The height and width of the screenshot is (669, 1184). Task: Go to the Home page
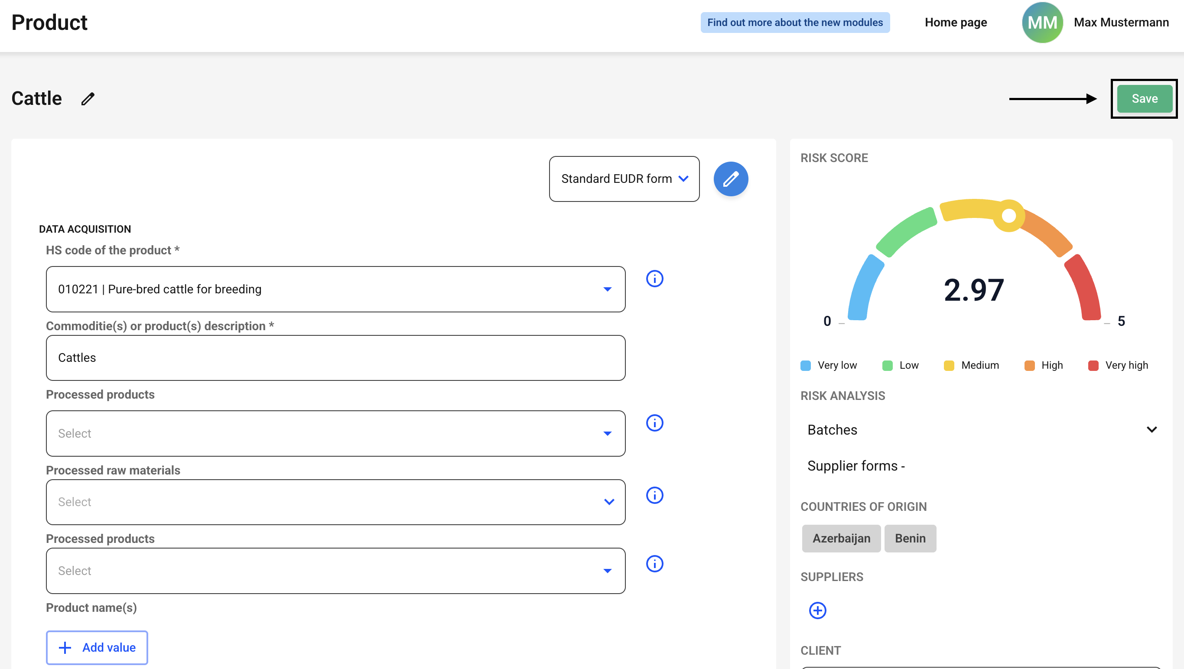pos(956,23)
